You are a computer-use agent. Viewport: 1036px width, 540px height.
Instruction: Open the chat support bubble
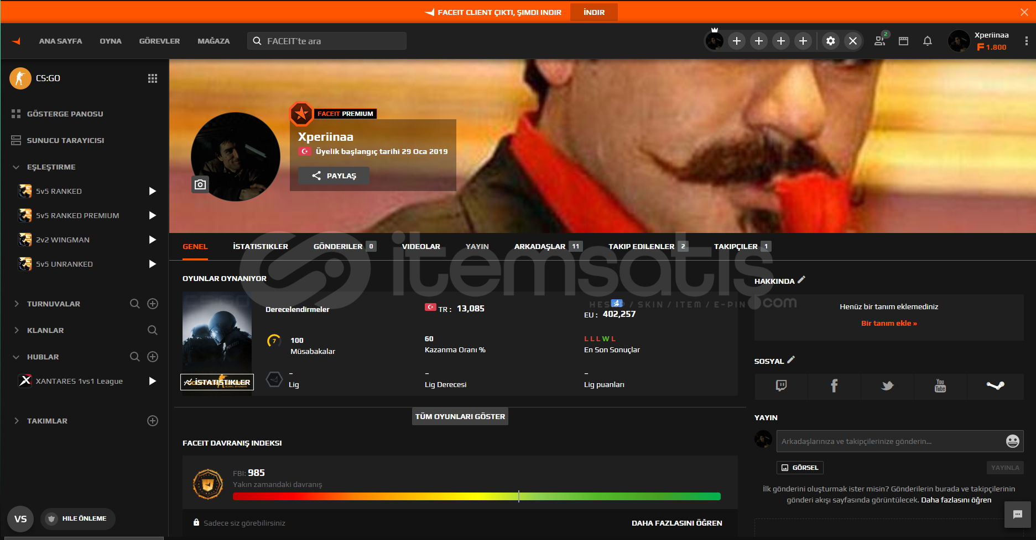pos(1018,515)
